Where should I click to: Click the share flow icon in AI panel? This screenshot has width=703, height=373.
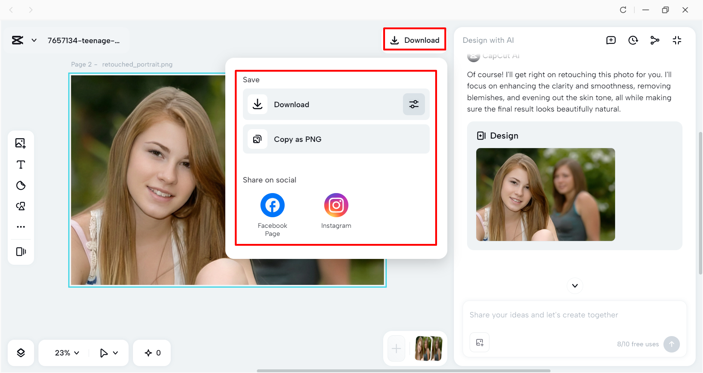click(655, 40)
